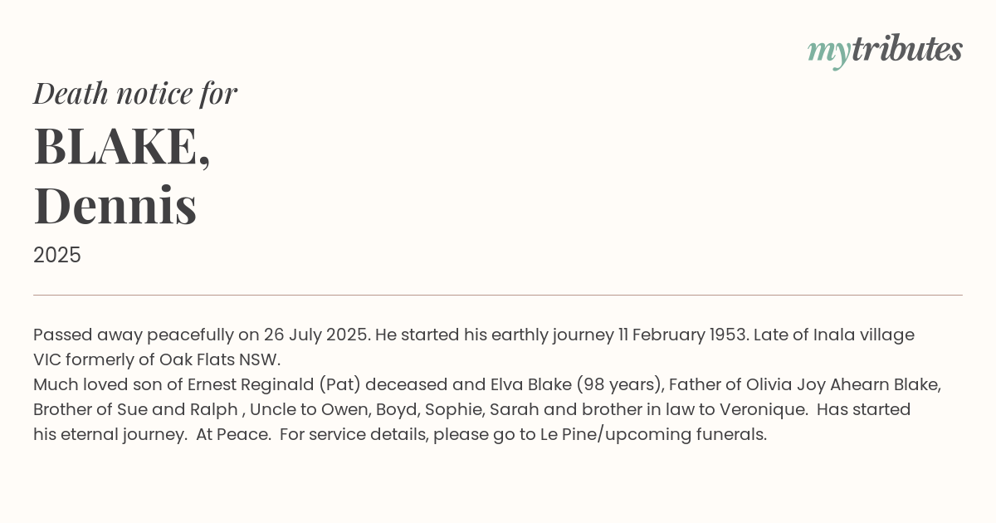Click the first name Dennis in the title
The width and height of the screenshot is (996, 523).
click(115, 205)
